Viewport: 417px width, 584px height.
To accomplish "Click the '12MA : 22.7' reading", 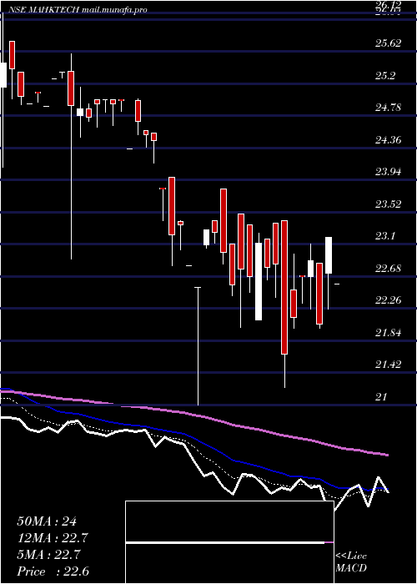I will (53, 538).
